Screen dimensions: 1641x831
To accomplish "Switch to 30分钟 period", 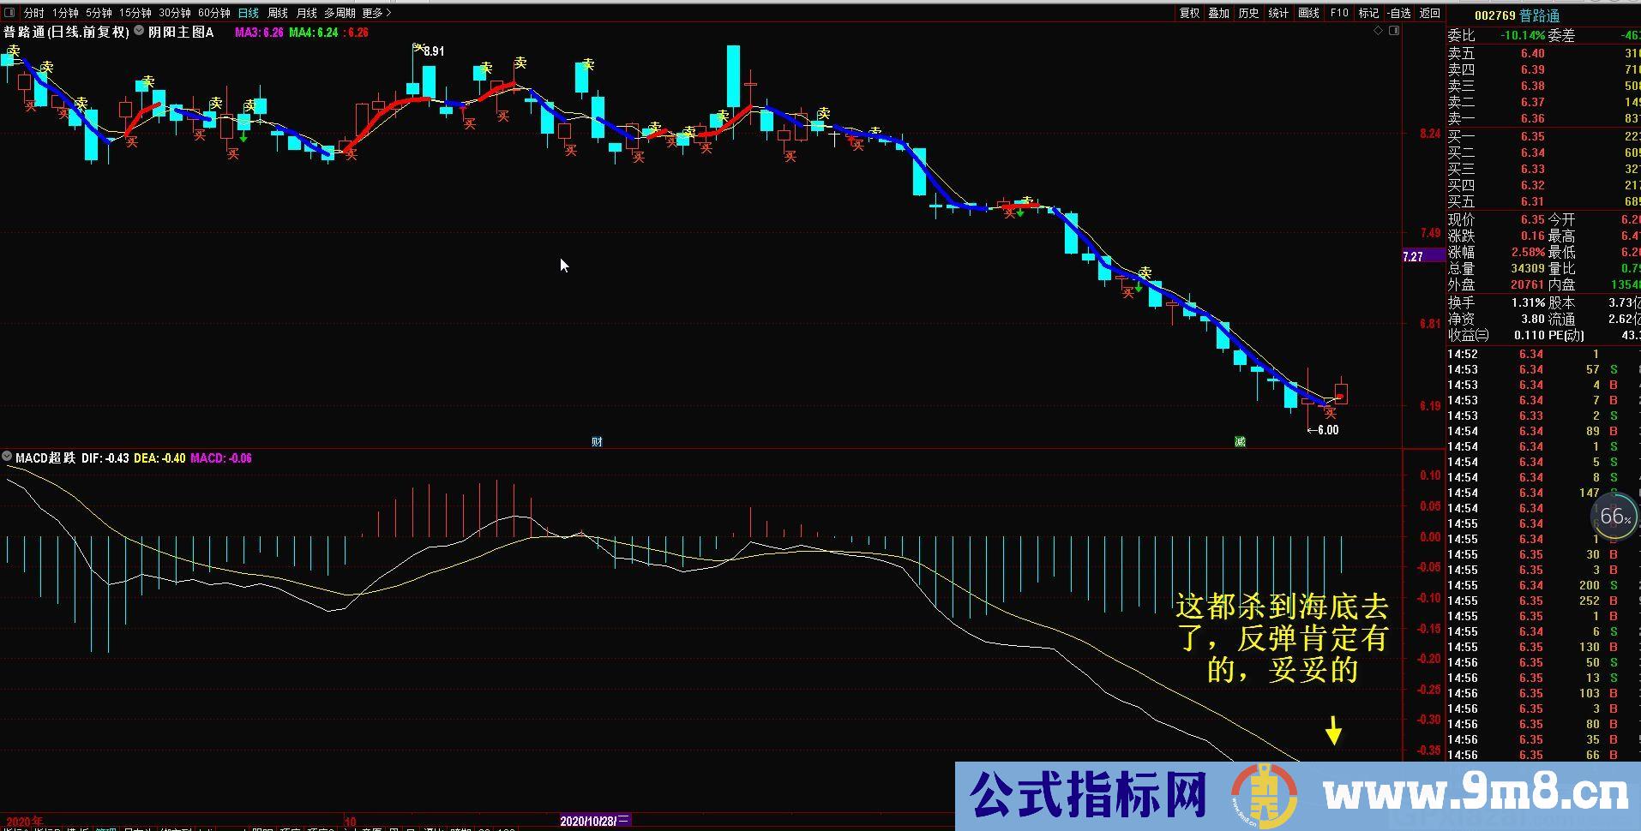I will click(x=175, y=13).
